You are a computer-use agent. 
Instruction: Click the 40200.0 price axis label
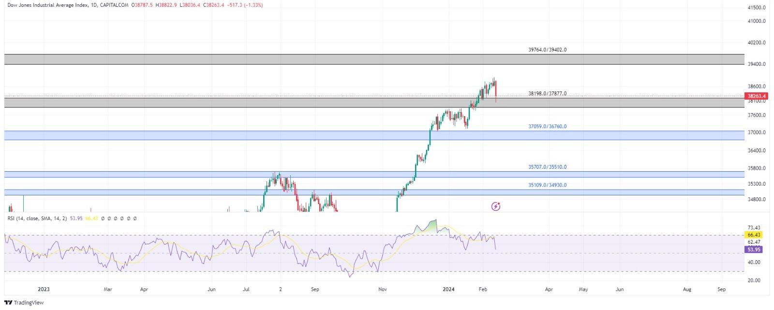pyautogui.click(x=757, y=43)
